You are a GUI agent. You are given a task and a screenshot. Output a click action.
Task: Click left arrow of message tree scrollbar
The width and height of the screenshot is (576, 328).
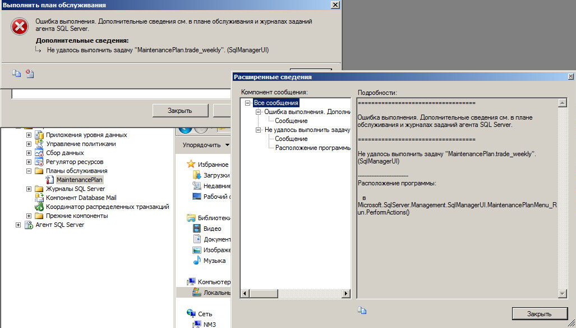(245, 293)
